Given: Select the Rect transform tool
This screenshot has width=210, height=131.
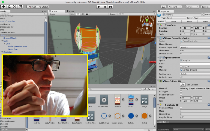Looking at the screenshot, I should [20, 7].
